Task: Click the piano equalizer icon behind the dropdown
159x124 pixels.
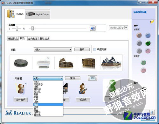Action: [66, 88]
